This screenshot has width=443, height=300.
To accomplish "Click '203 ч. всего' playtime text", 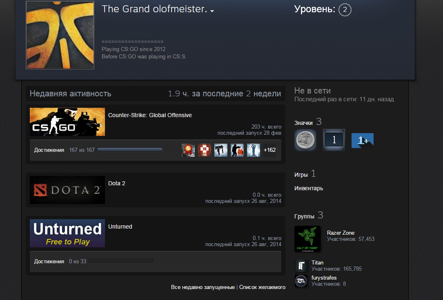I will (266, 127).
